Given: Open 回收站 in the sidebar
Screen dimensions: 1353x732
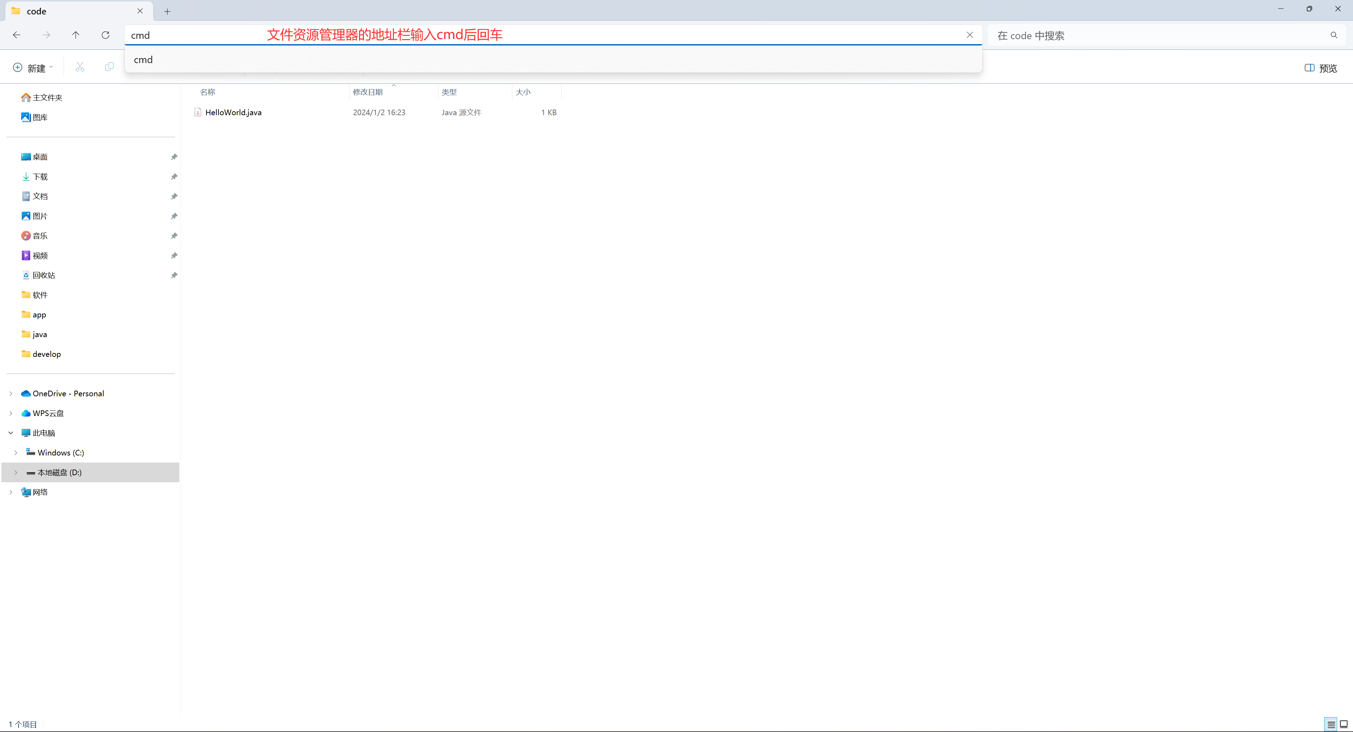Looking at the screenshot, I should pyautogui.click(x=38, y=275).
